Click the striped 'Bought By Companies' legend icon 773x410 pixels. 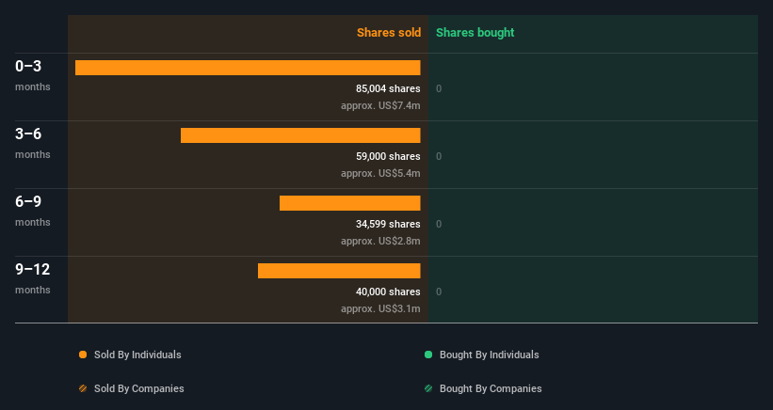pos(428,388)
